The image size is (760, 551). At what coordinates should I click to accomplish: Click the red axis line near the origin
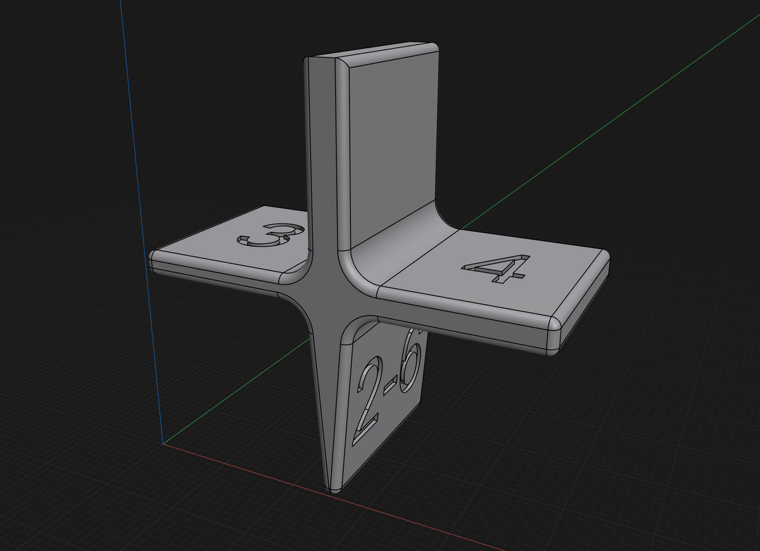pos(253,469)
